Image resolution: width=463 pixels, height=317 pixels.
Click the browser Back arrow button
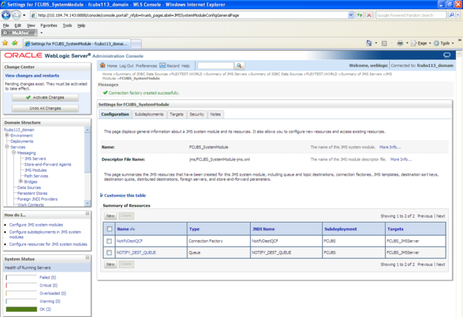click(x=6, y=15)
